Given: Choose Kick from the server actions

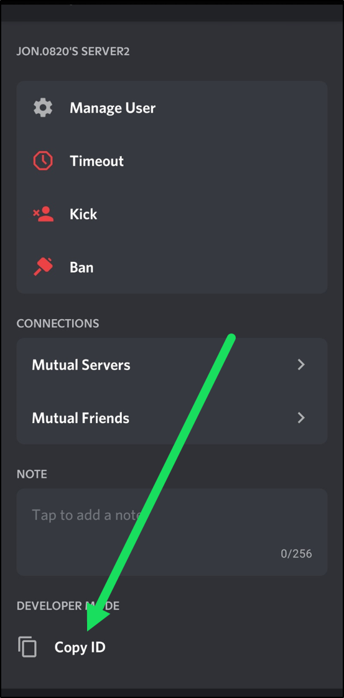Looking at the screenshot, I should tap(172, 214).
